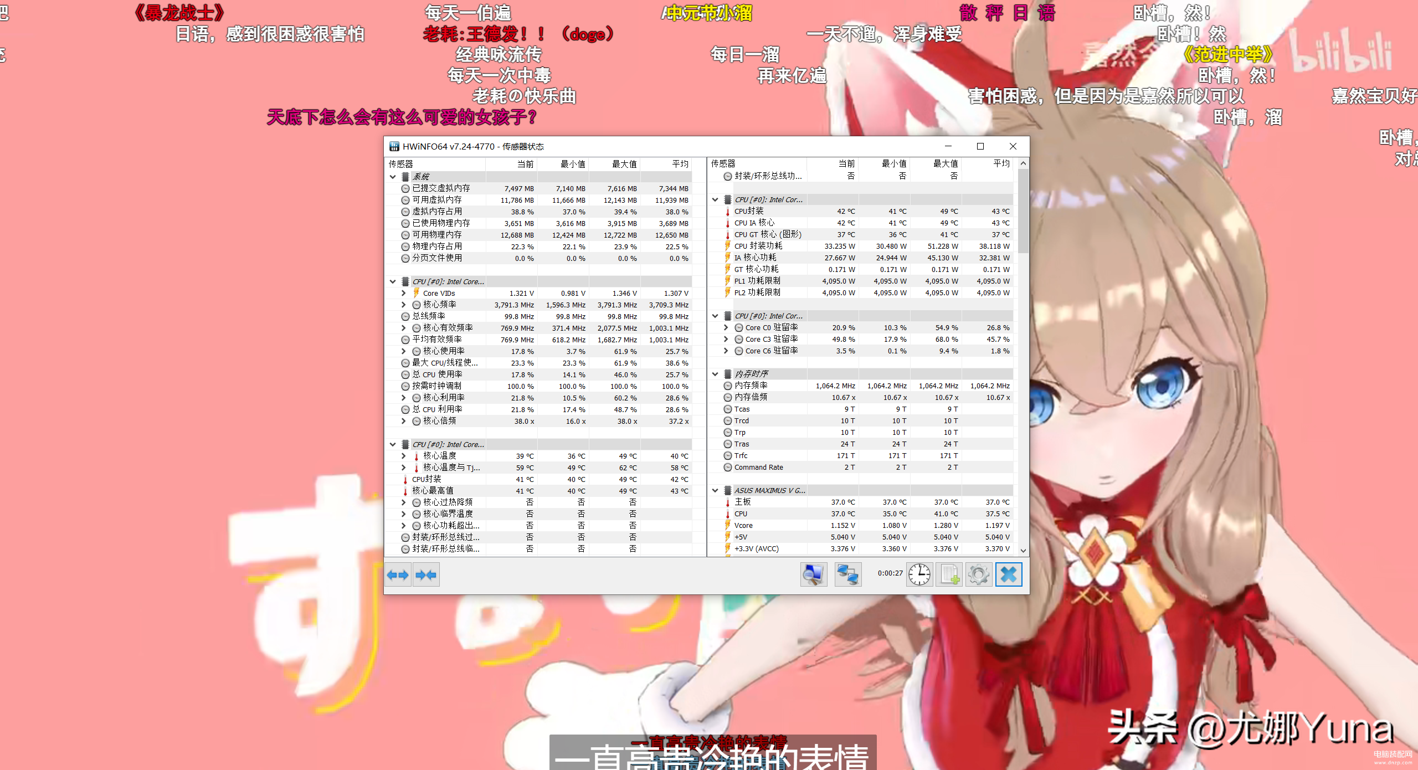This screenshot has height=770, width=1418.
Task: Select the 平均有效频率 row
Action: tap(538, 340)
